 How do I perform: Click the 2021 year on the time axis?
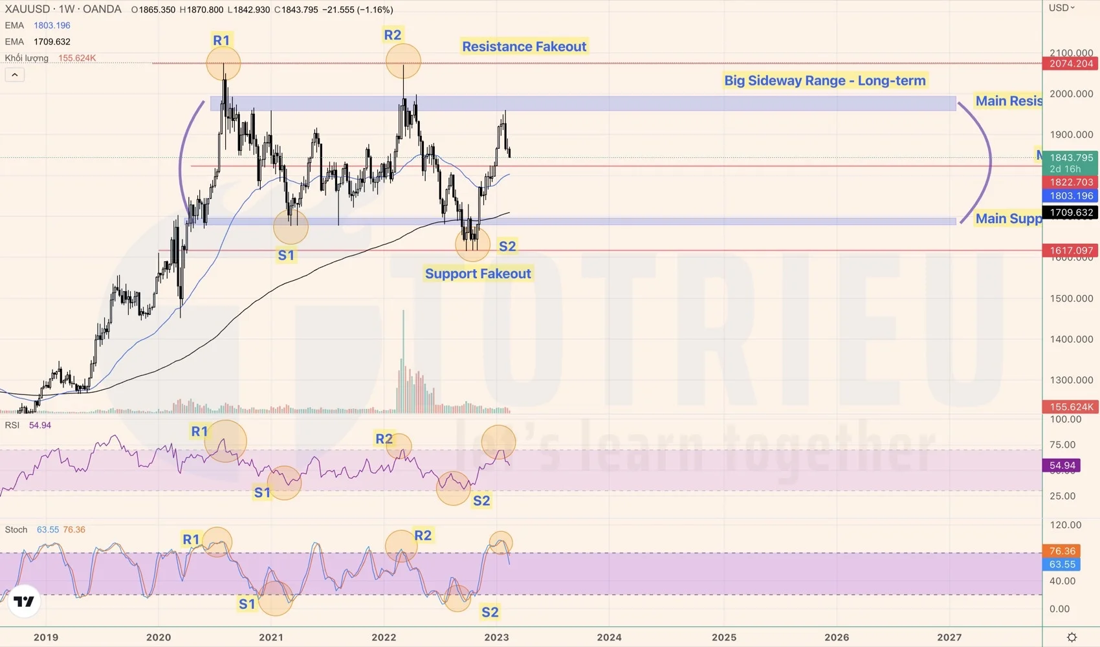point(271,637)
